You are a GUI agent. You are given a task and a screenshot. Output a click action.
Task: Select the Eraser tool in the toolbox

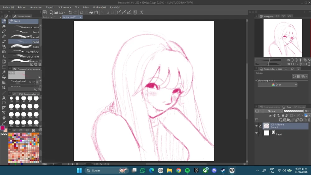click(x=4, y=26)
